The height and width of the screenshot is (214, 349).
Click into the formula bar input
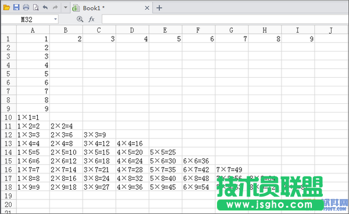point(225,19)
